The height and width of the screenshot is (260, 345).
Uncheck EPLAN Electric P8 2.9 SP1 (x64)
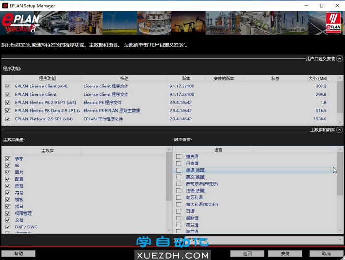(x=8, y=102)
